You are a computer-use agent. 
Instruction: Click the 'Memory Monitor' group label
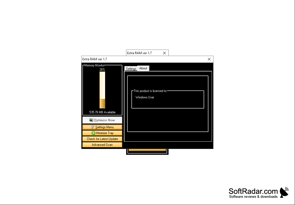94,65
